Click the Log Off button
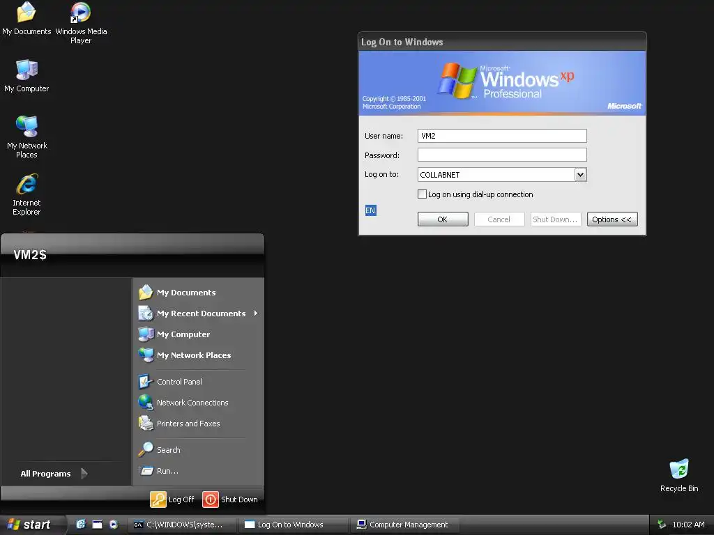Screen dimensions: 714x535 tap(172, 499)
